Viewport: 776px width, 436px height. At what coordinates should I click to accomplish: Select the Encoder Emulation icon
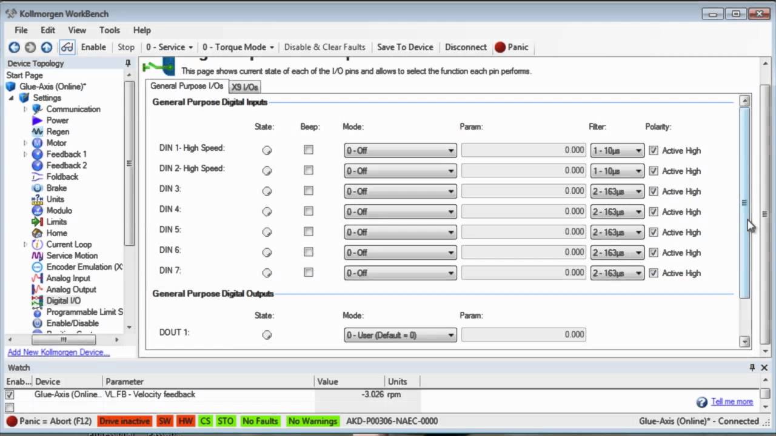click(38, 267)
